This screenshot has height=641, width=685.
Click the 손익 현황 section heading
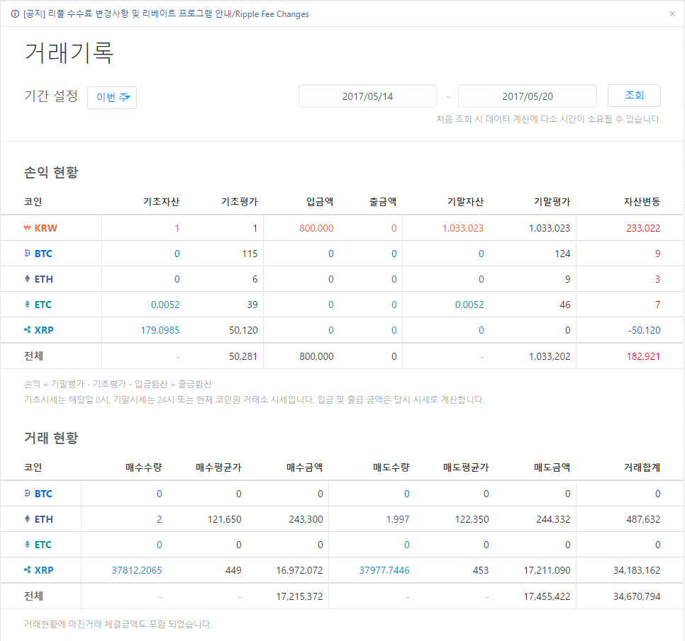[x=51, y=172]
